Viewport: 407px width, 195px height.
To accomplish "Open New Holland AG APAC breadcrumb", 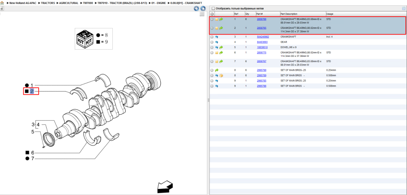I will tap(23, 3).
